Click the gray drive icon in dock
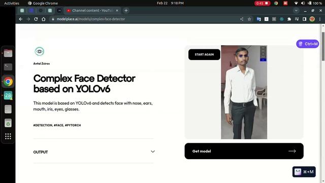 (x=8, y=109)
